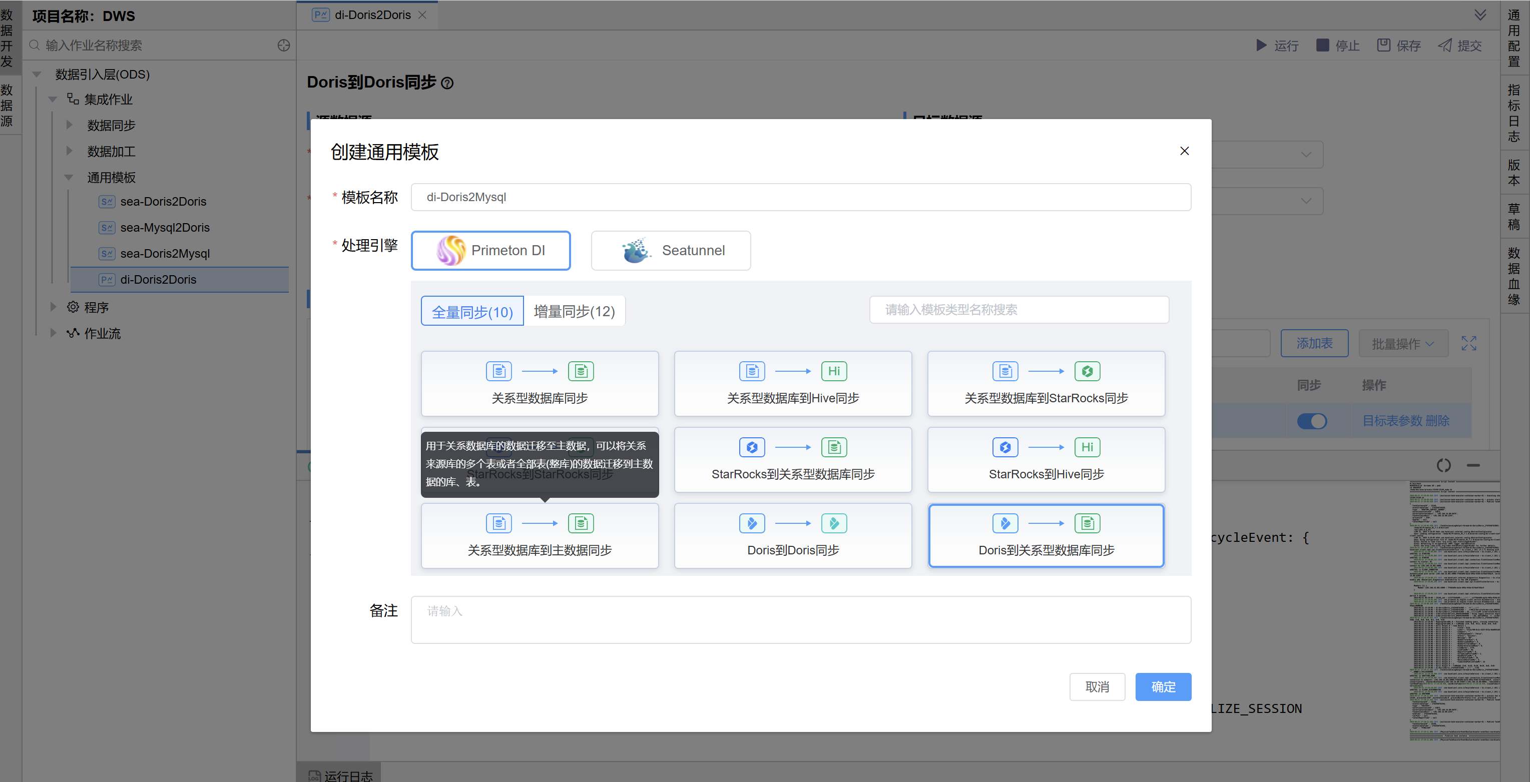Image resolution: width=1530 pixels, height=782 pixels.
Task: Click the save (保存) disk icon
Action: (1383, 45)
